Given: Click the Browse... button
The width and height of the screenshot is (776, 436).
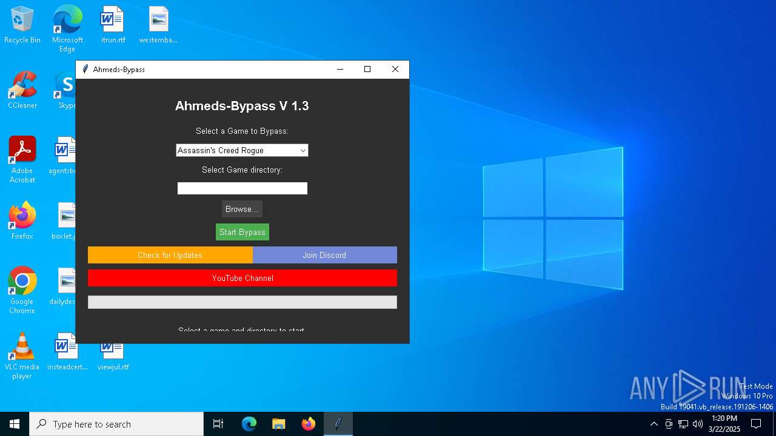Looking at the screenshot, I should tap(242, 209).
